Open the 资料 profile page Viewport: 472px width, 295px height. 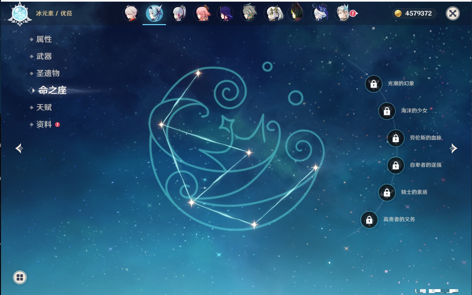coord(44,124)
